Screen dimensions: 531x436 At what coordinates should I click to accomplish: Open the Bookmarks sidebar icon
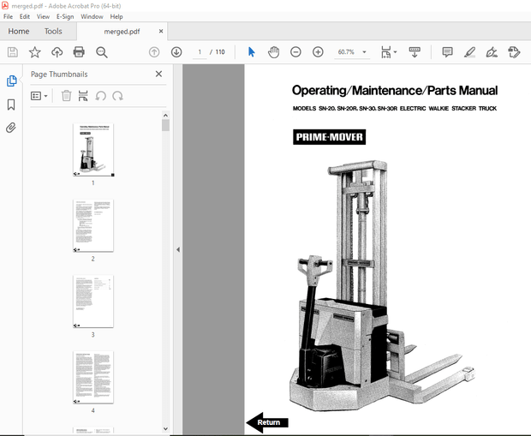coord(11,105)
